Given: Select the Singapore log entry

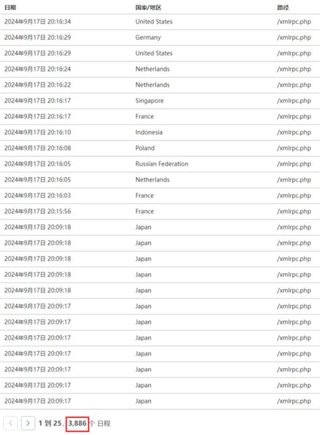Looking at the screenshot, I should coord(160,101).
